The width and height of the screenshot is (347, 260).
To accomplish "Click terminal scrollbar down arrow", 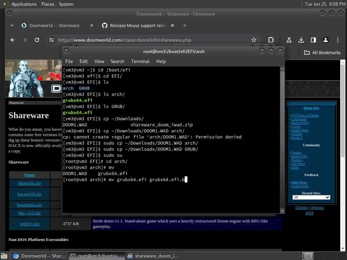I will tap(282, 211).
